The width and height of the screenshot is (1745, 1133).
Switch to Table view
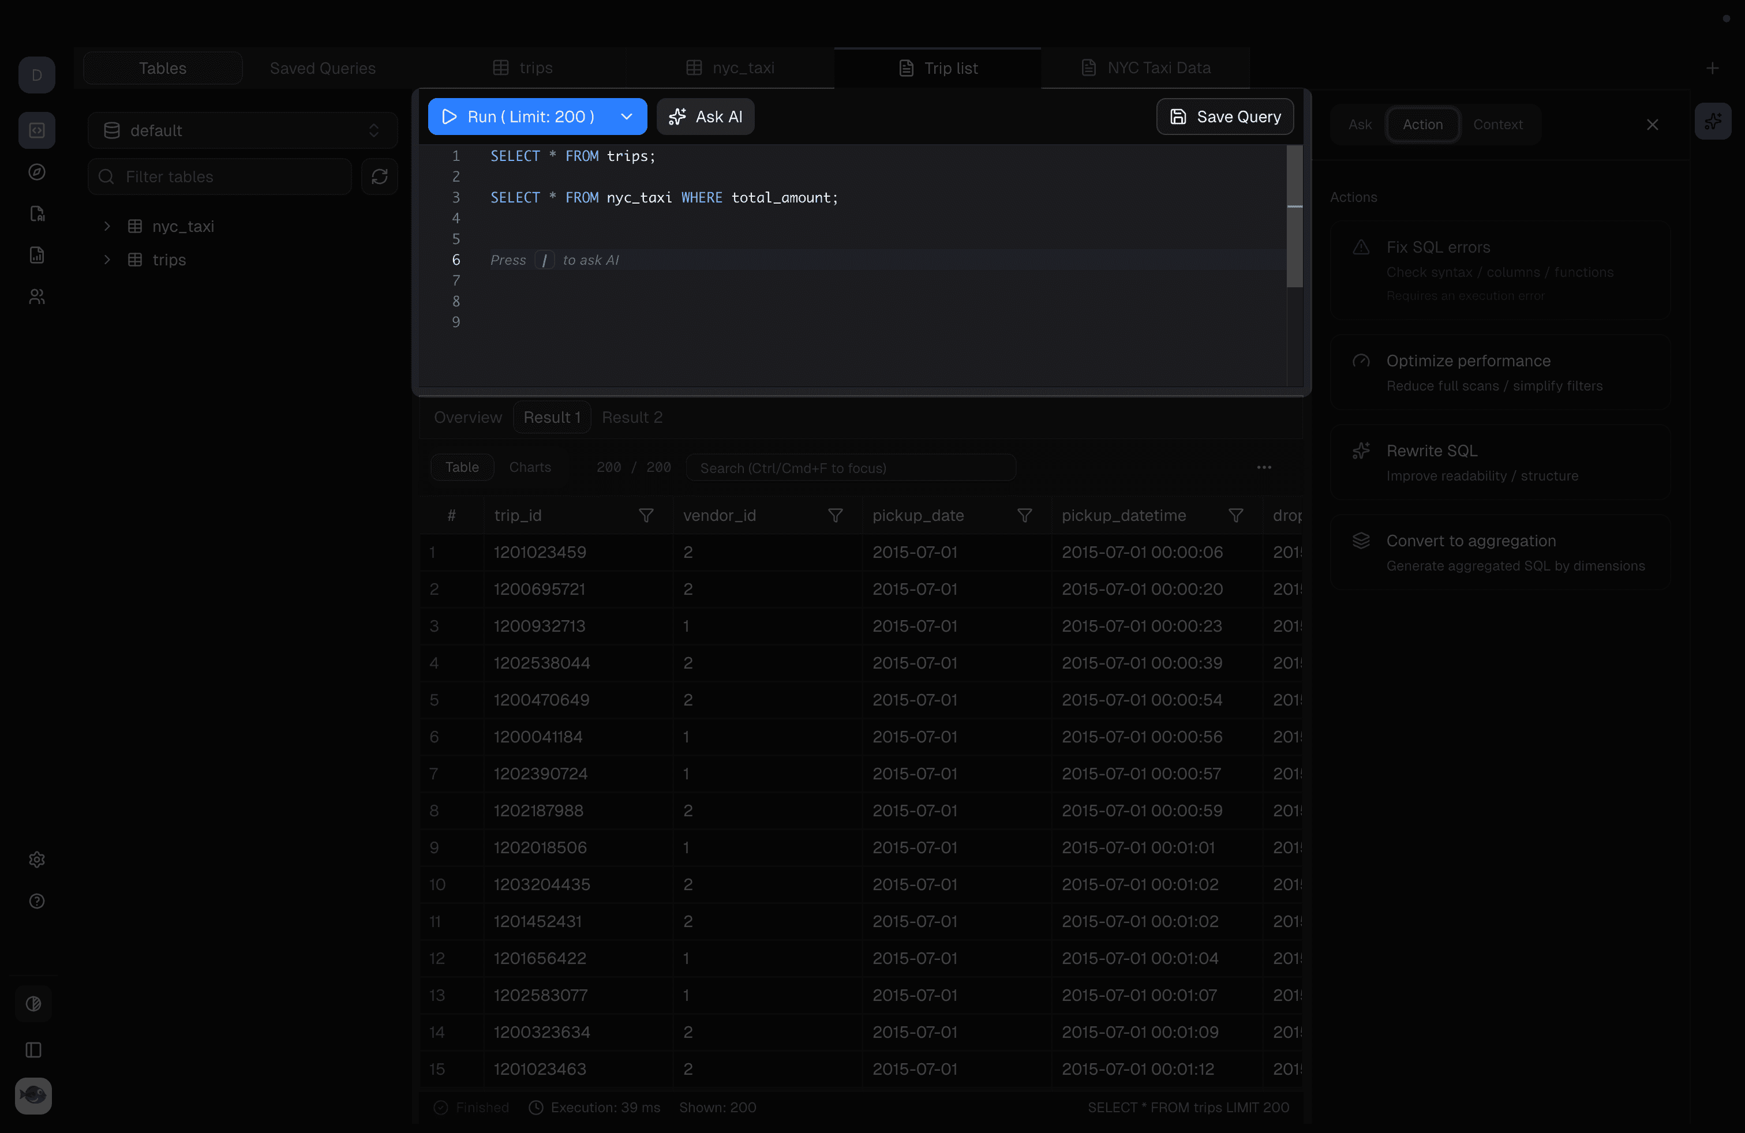pos(462,467)
